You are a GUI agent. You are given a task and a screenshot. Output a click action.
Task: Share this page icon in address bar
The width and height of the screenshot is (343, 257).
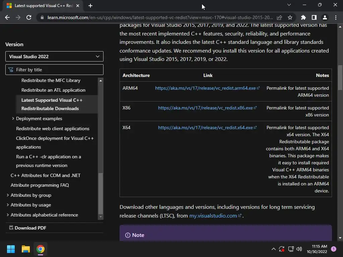(279, 17)
